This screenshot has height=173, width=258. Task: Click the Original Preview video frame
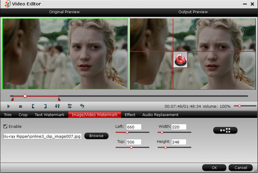tap(65, 54)
